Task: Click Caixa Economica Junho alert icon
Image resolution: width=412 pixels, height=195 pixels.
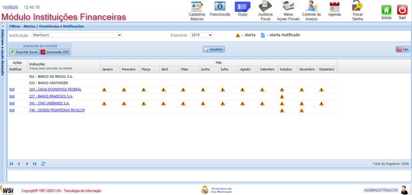Action: tap(203, 90)
